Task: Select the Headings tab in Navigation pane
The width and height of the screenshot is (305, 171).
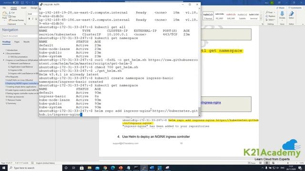Action: click(x=6, y=42)
